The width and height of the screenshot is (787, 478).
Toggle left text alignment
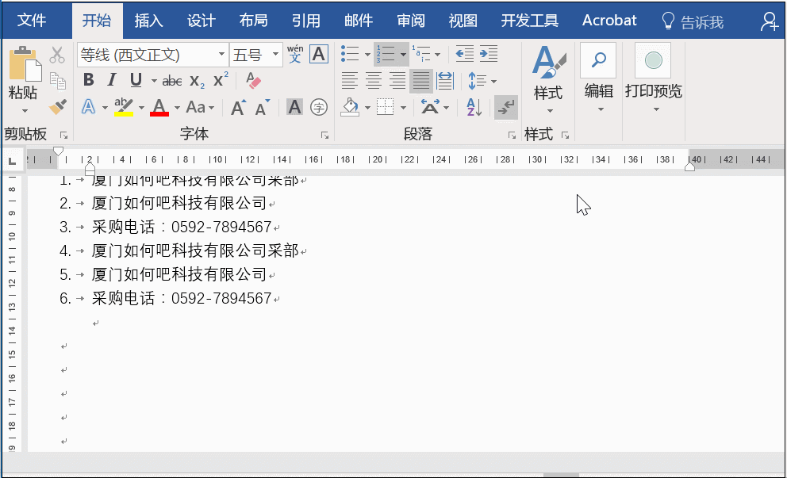click(349, 80)
